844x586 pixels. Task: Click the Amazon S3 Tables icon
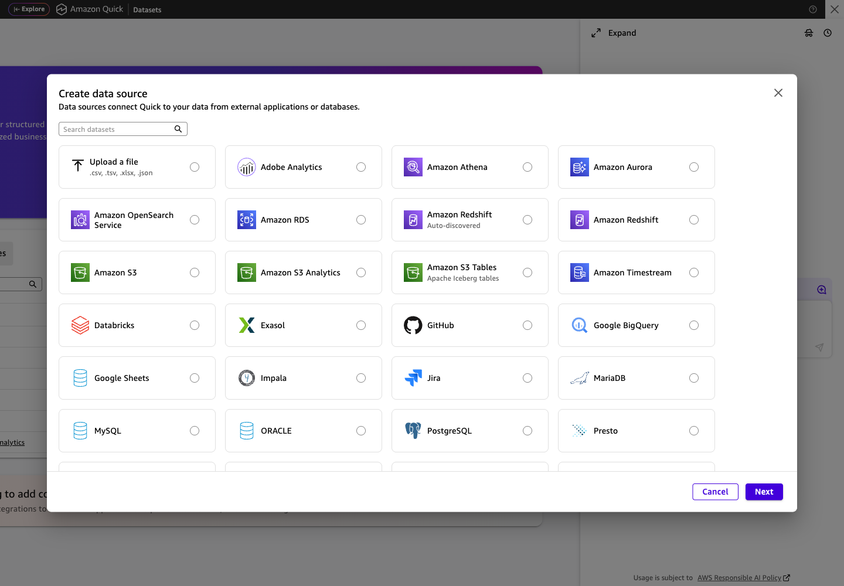tap(413, 272)
